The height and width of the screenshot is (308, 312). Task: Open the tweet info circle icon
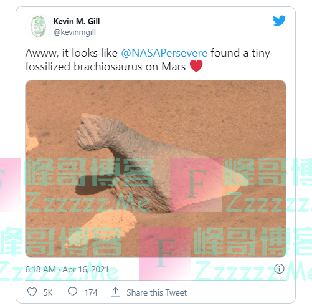[279, 269]
